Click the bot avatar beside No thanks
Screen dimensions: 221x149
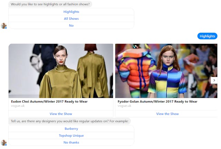click(x=4, y=142)
